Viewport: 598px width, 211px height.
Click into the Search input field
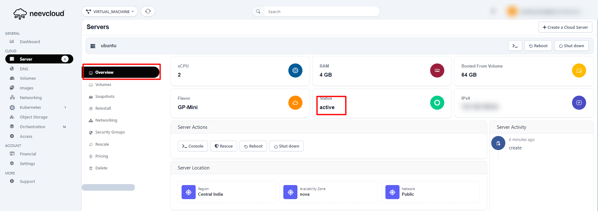(x=321, y=12)
